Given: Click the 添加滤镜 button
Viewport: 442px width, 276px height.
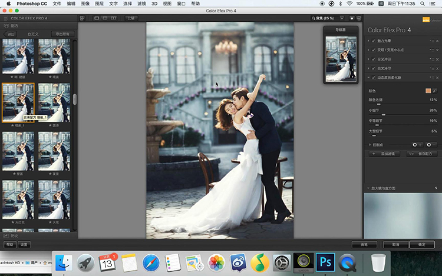Looking at the screenshot, I should 384,154.
